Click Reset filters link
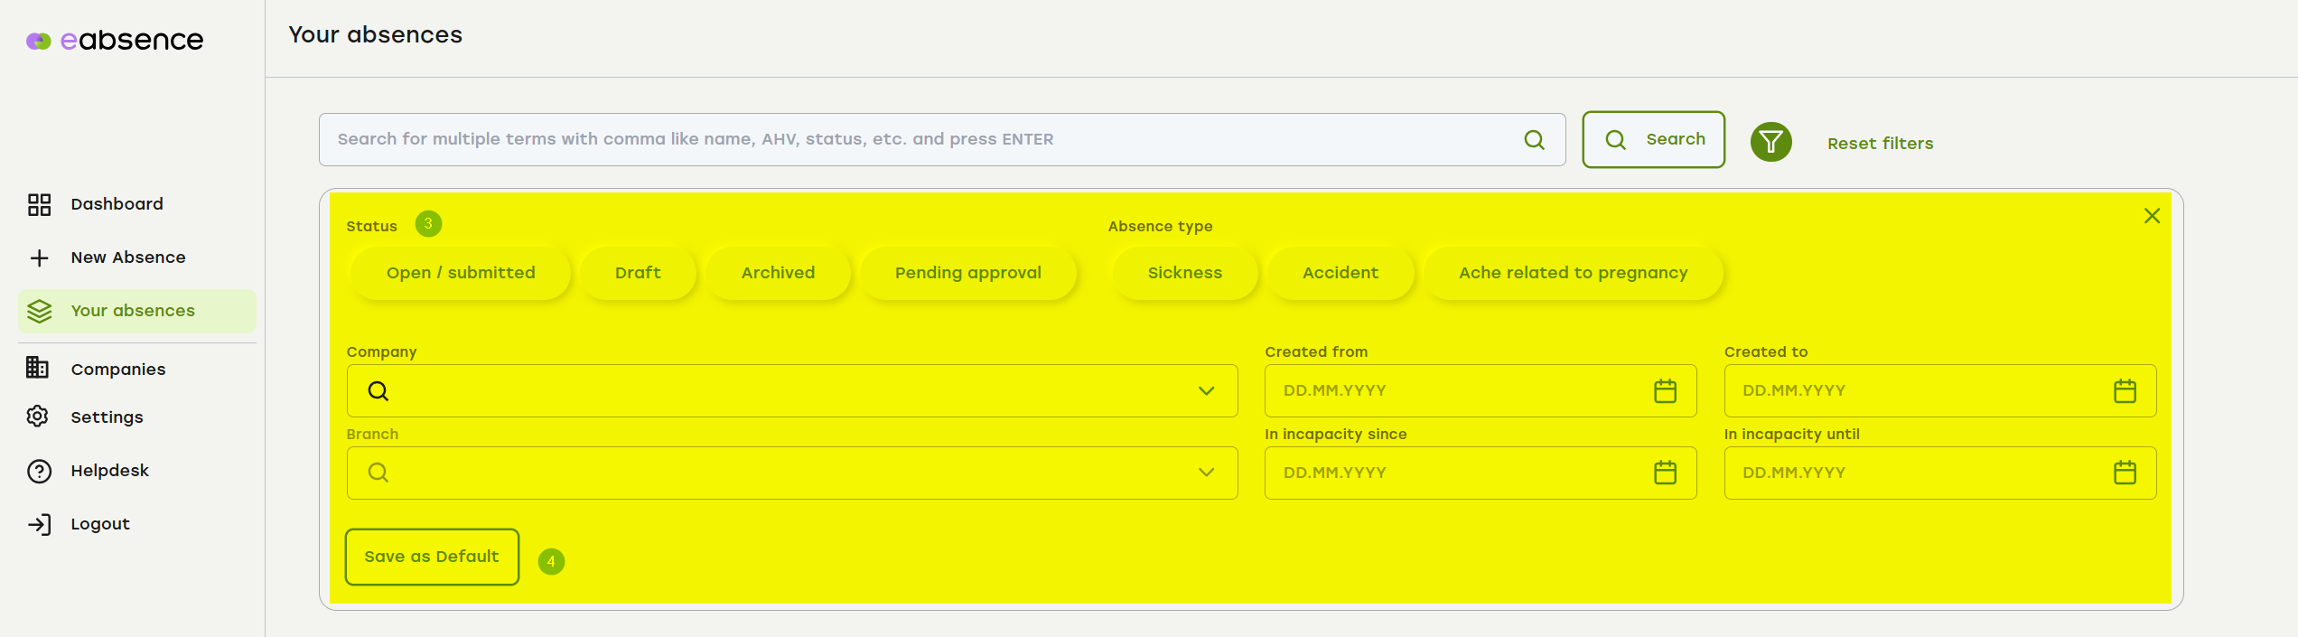The height and width of the screenshot is (637, 2298). point(1880,144)
